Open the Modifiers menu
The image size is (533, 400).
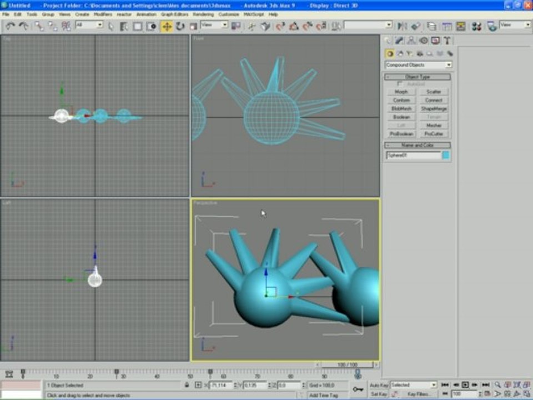(103, 14)
